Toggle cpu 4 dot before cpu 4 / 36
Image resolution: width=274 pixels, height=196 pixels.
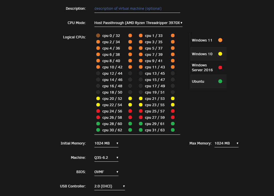(x=98, y=48)
